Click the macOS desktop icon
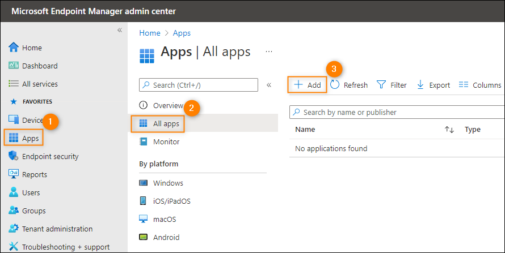Image resolution: width=505 pixels, height=253 pixels. pyautogui.click(x=143, y=219)
